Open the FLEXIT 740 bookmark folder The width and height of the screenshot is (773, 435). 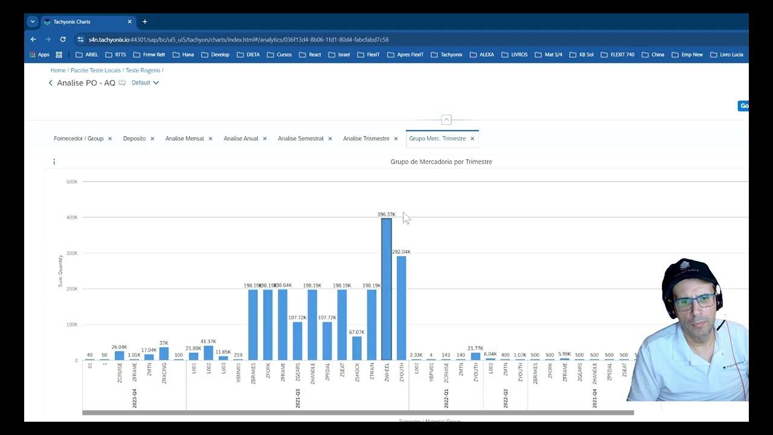click(617, 54)
